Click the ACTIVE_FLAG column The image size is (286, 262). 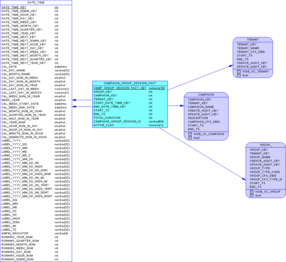tap(104, 125)
